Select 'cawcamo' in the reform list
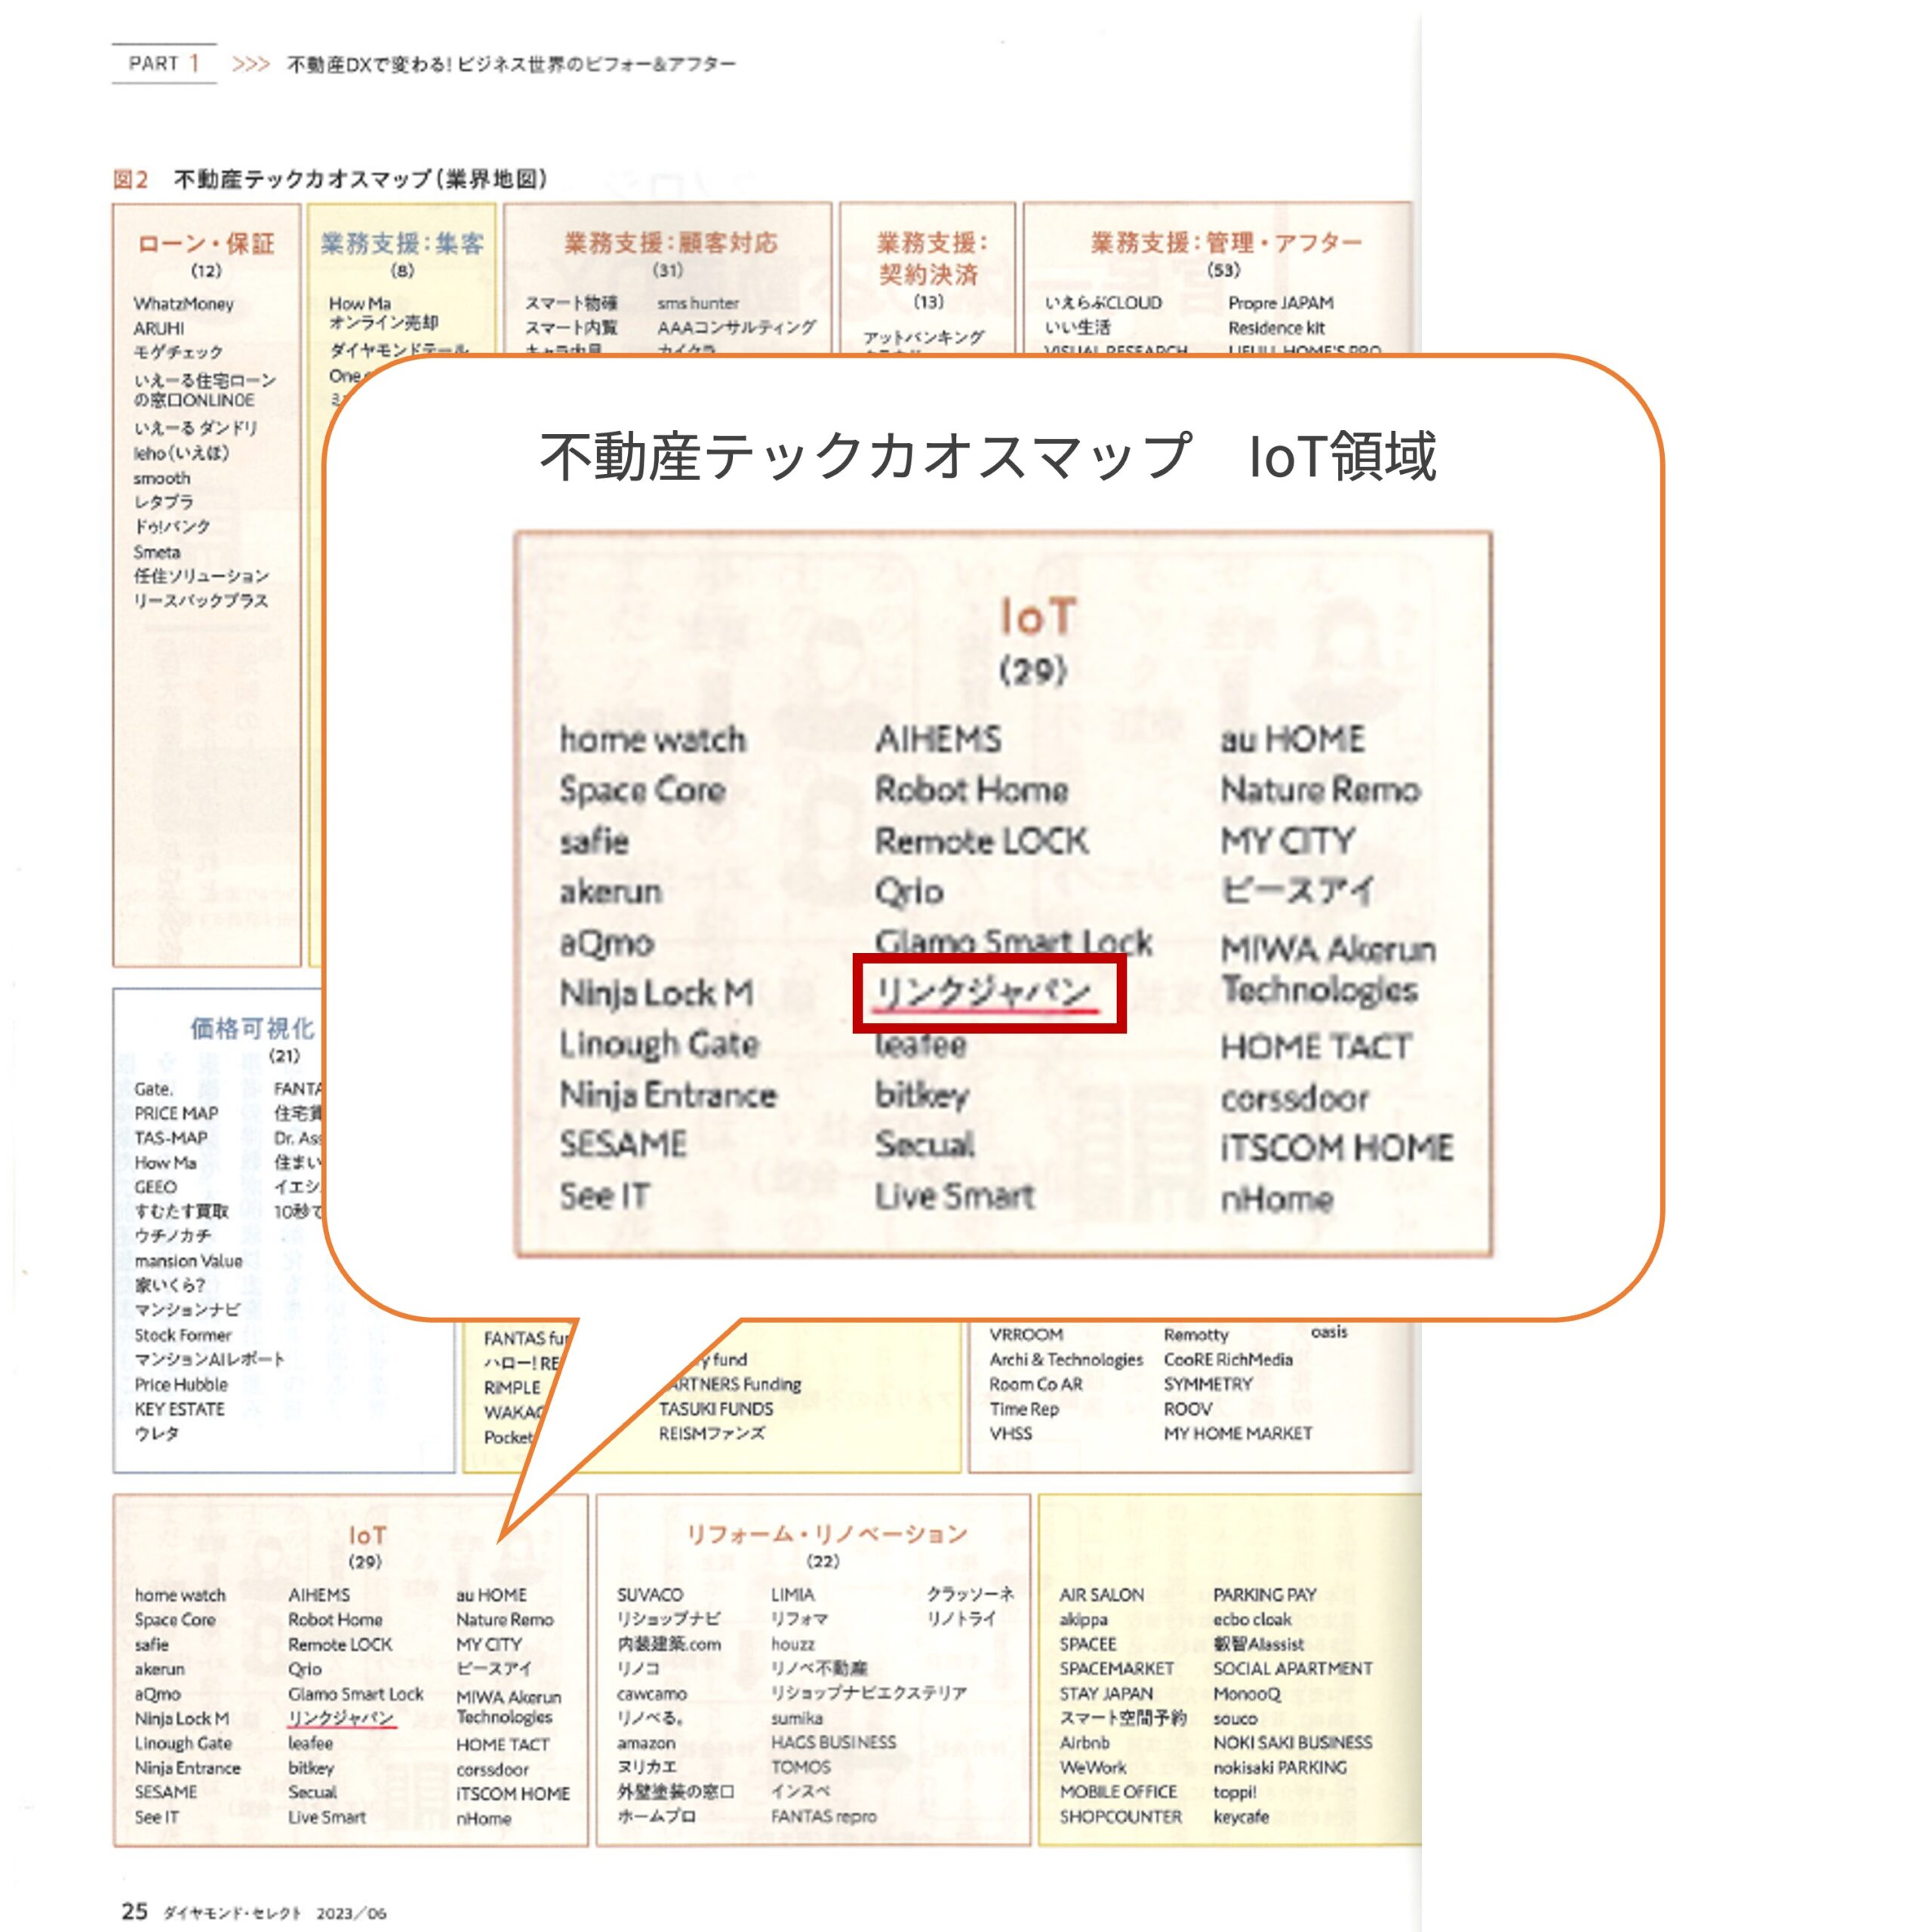The height and width of the screenshot is (1932, 1932). tap(652, 1694)
